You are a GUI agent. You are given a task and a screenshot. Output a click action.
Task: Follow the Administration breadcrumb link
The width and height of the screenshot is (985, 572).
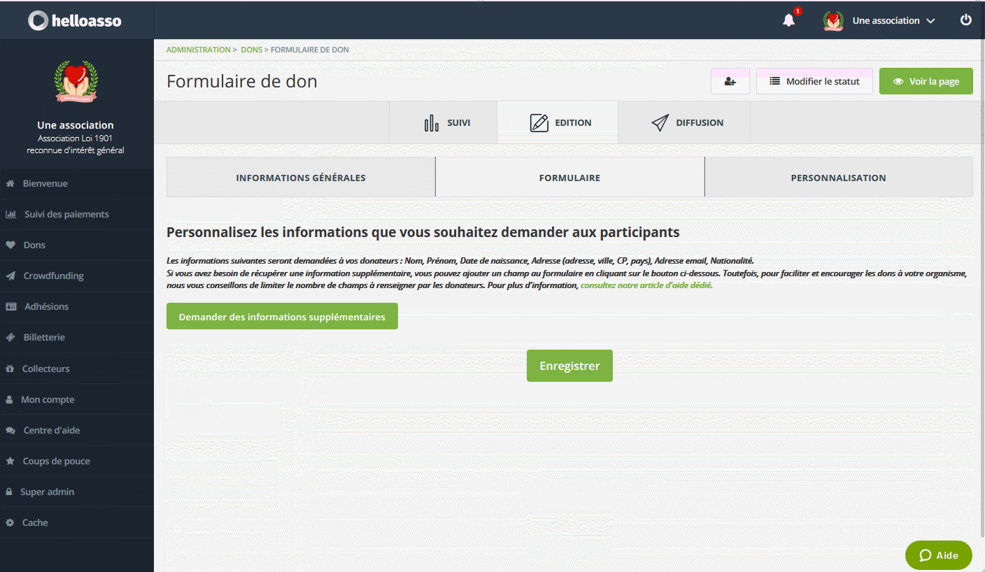pos(198,50)
